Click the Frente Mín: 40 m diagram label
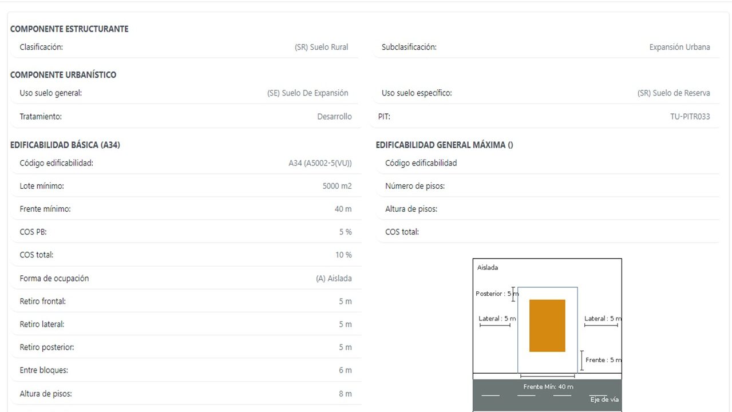The height and width of the screenshot is (412, 732). pos(548,387)
